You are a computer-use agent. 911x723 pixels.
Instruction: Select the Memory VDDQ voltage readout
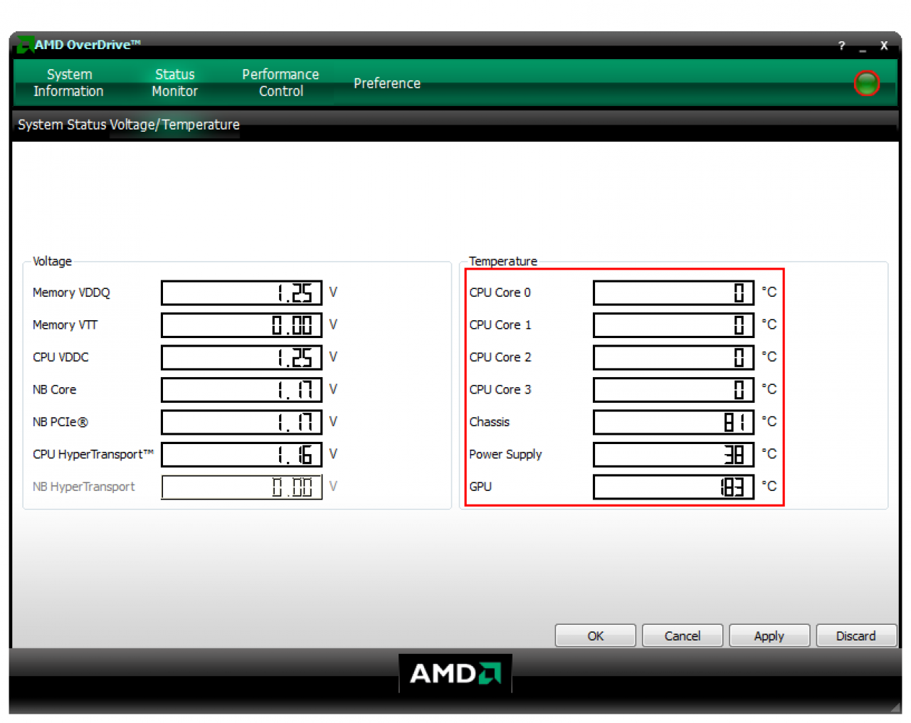pyautogui.click(x=242, y=292)
